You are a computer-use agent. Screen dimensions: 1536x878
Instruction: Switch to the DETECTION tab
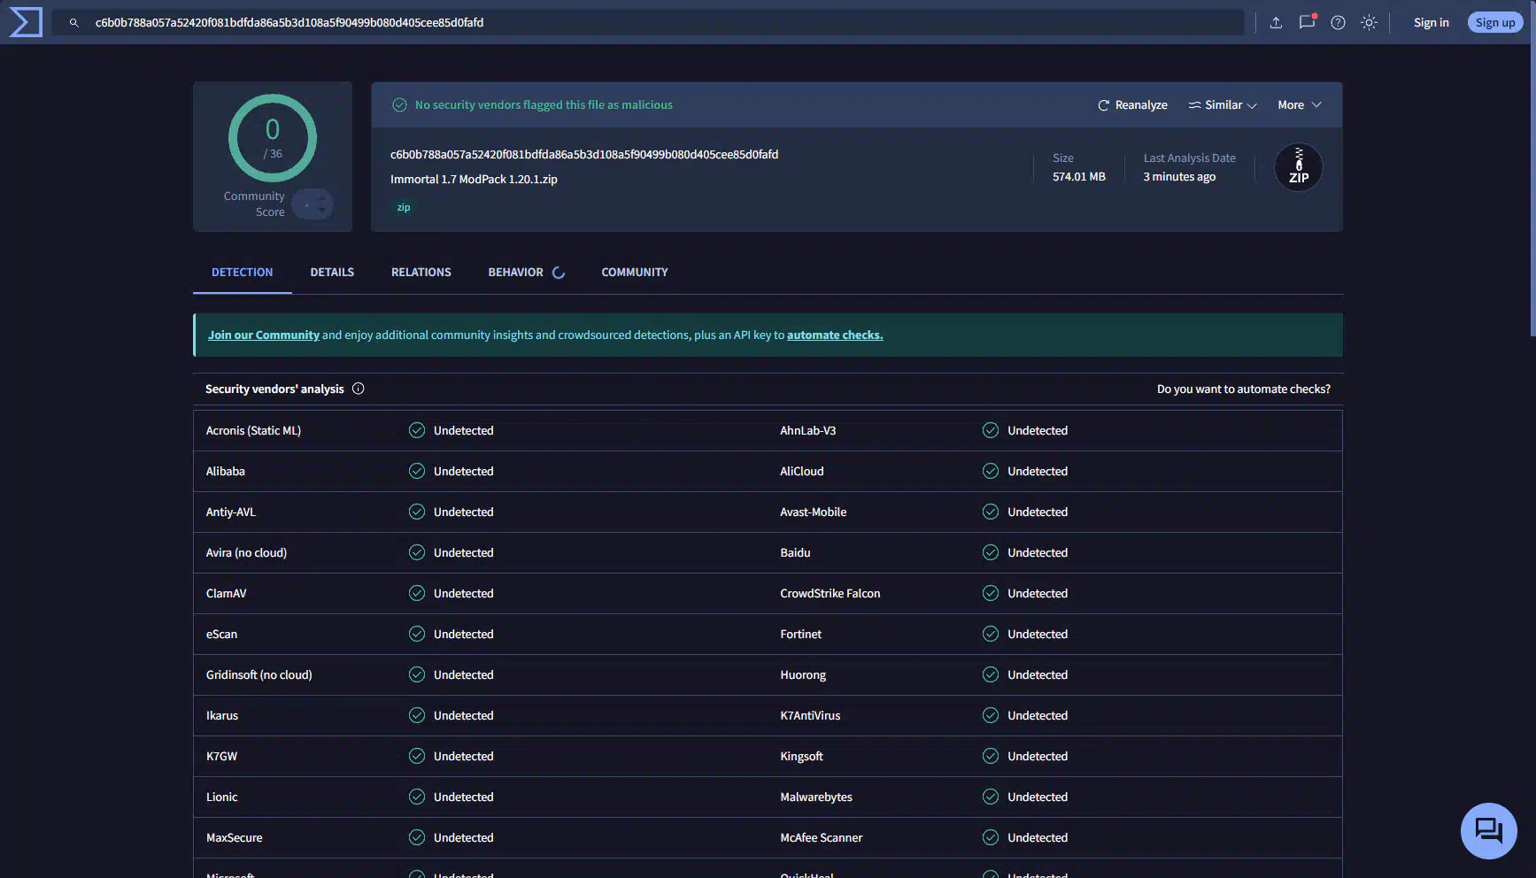pos(243,273)
